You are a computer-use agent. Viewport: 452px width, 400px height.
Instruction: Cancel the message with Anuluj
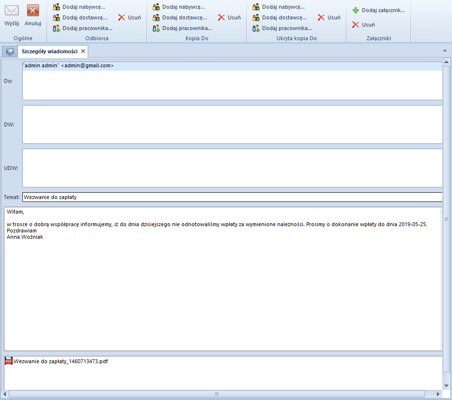tap(33, 15)
